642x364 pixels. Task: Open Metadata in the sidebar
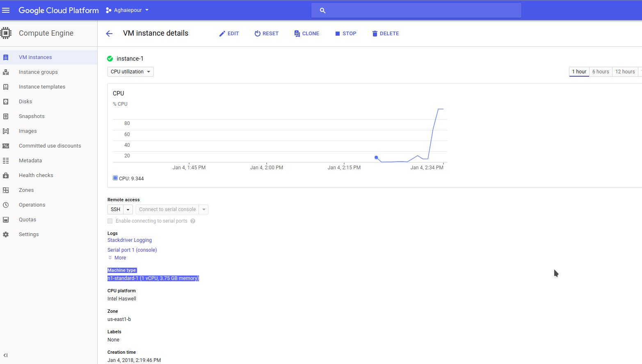click(x=48, y=161)
